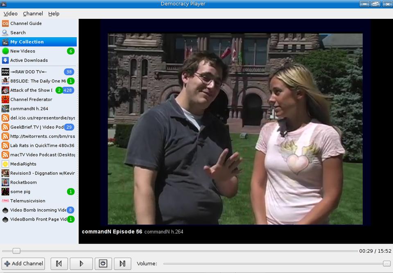This screenshot has height=273, width=393.
Task: Click the volume slider handle
Action: click(386, 264)
